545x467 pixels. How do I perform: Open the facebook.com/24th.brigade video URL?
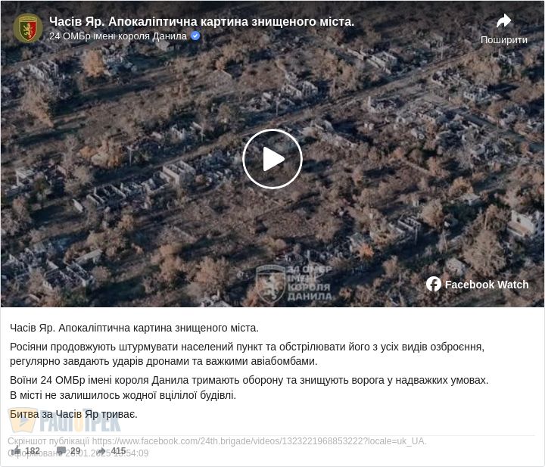259,441
